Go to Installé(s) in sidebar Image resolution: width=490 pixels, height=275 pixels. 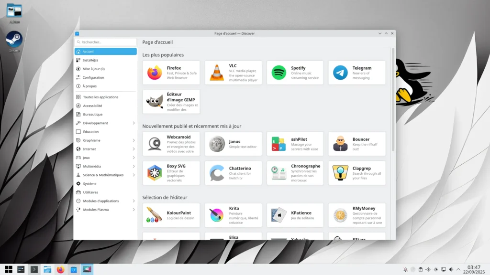(90, 60)
